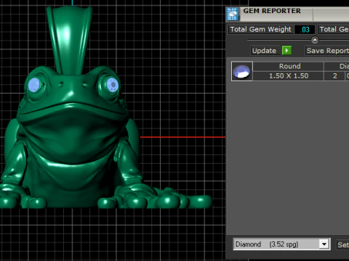This screenshot has height=261, width=349.
Task: Click the Save Report button
Action: 327,51
